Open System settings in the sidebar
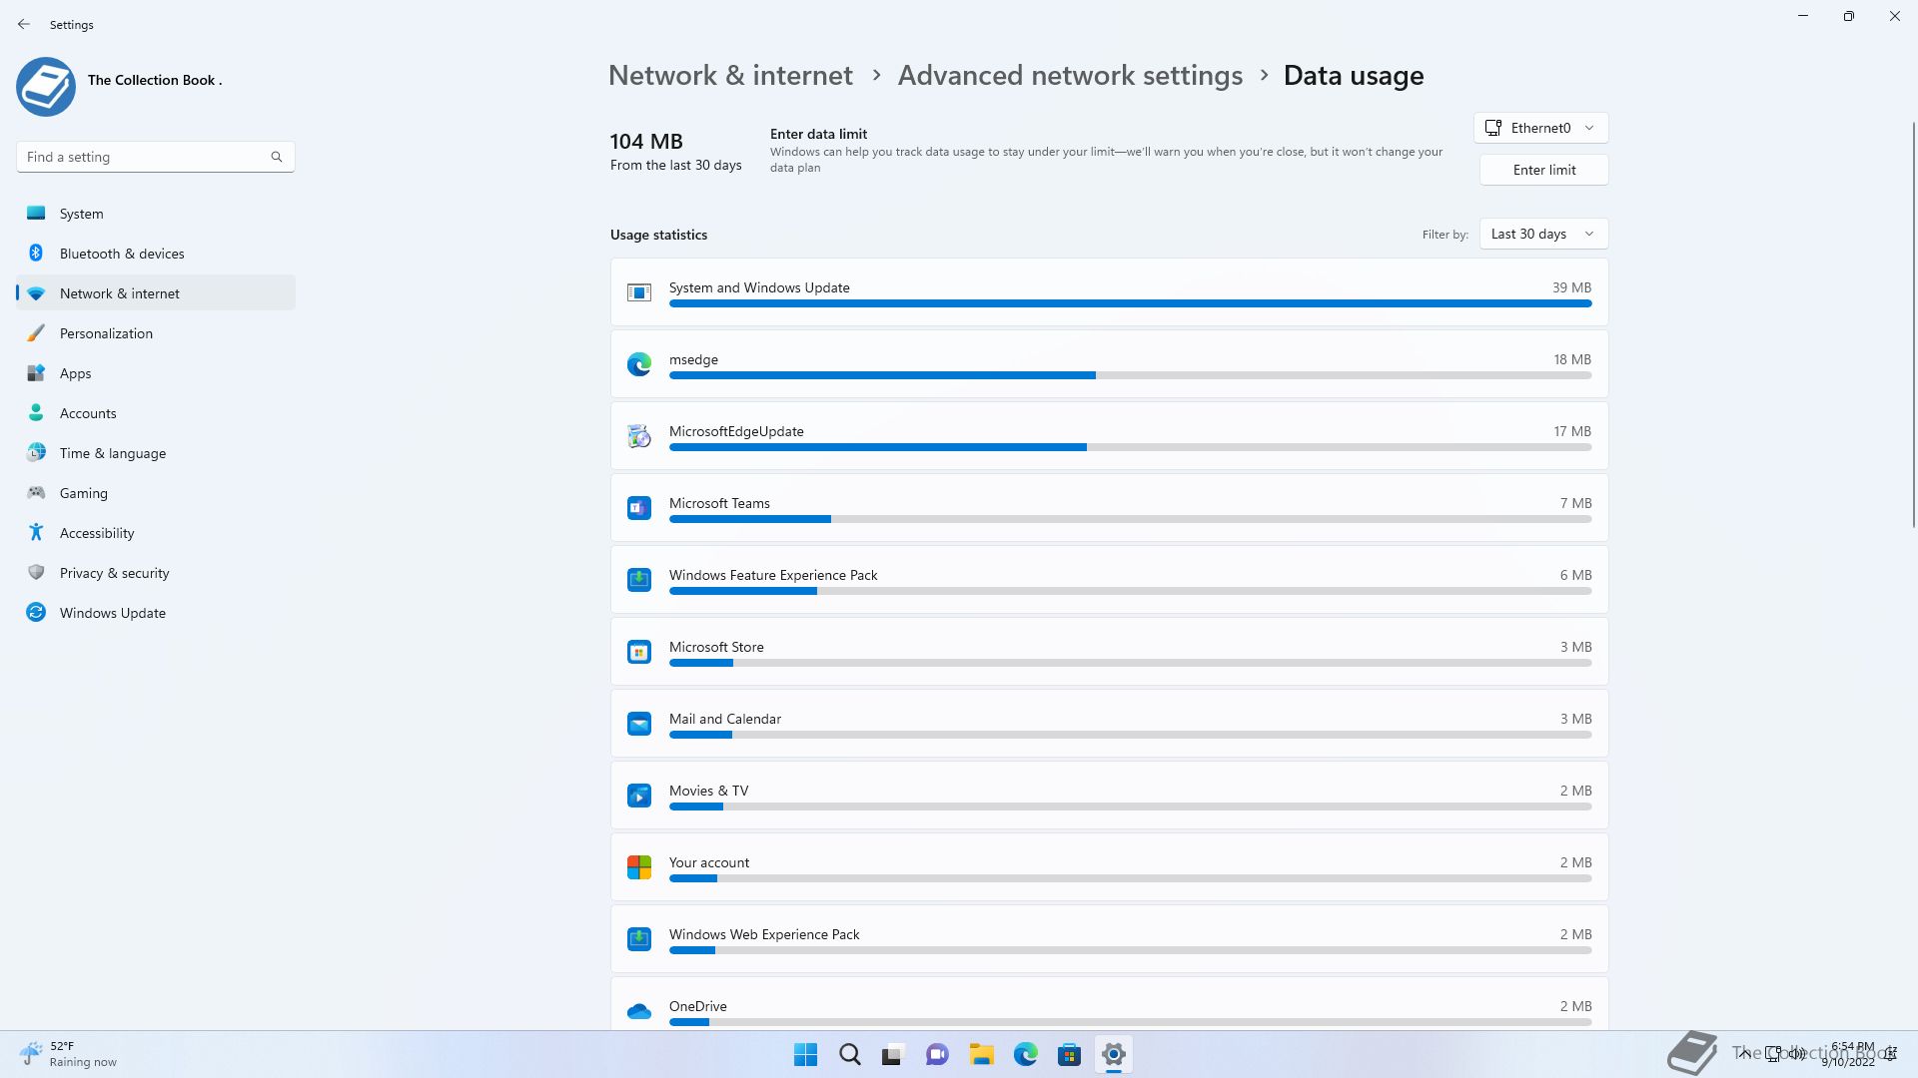This screenshot has width=1918, height=1078. point(156,214)
